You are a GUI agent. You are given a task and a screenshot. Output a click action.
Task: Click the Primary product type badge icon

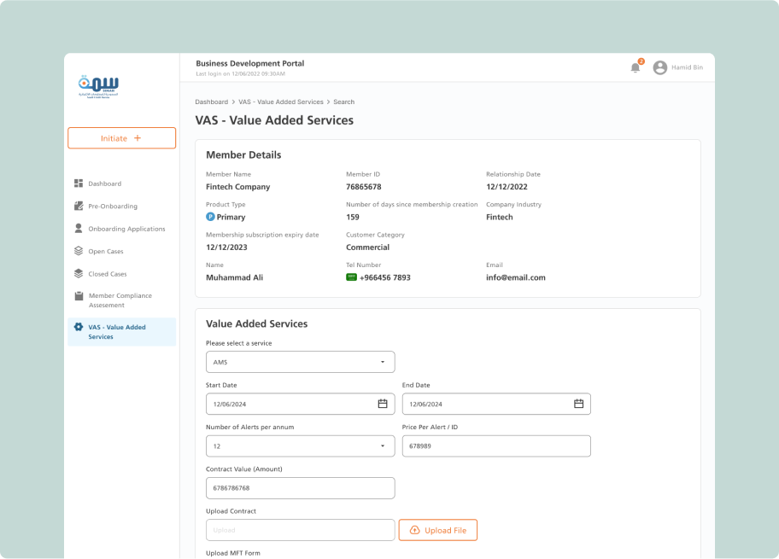point(210,217)
